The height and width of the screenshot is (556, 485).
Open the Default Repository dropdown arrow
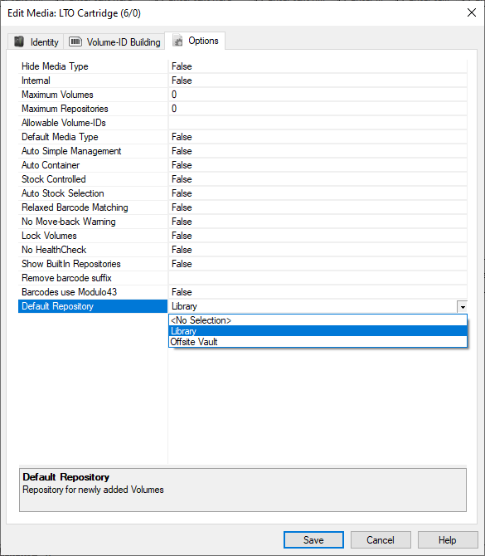[463, 307]
